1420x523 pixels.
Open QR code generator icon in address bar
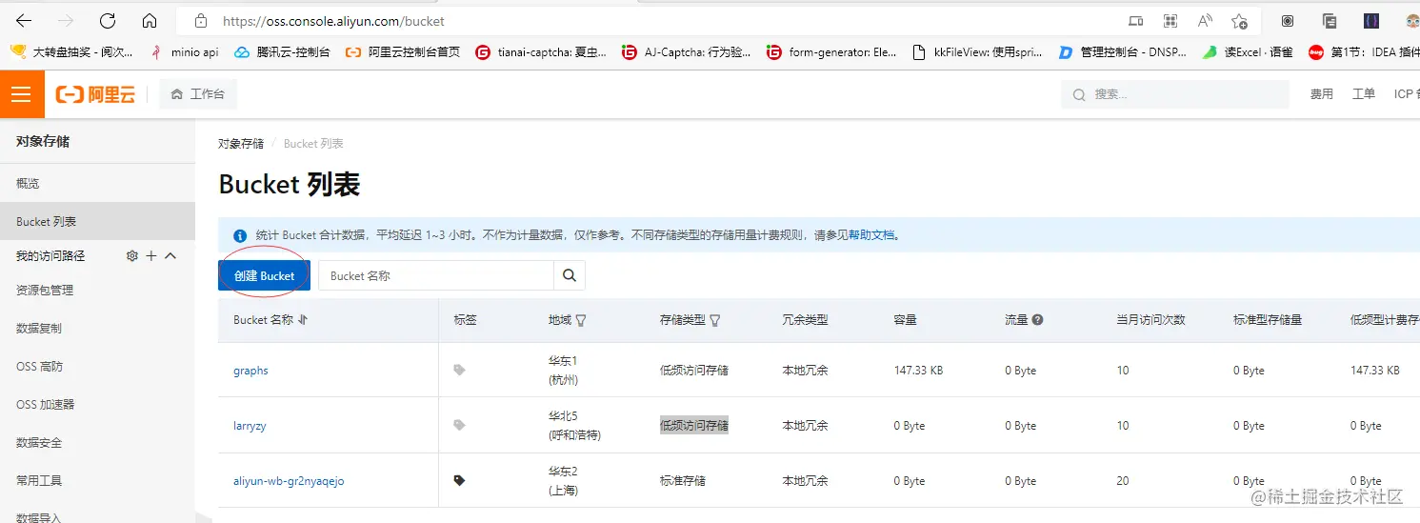click(1170, 21)
